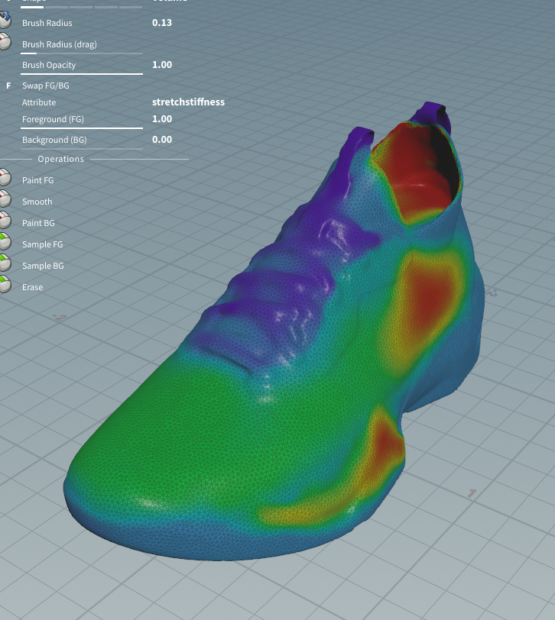Screen dimensions: 555x620
Task: Click the Brush Radius label
Action: (47, 23)
